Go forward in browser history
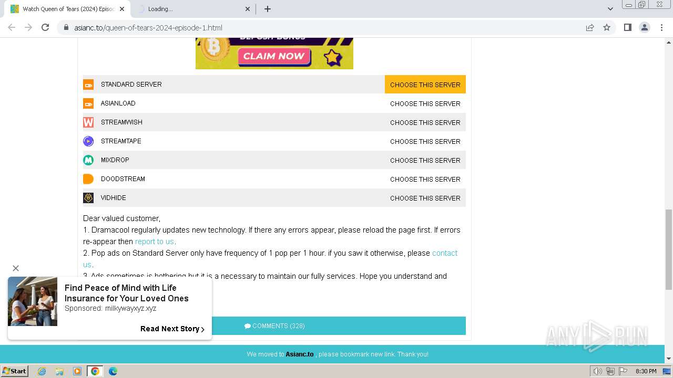 28,27
